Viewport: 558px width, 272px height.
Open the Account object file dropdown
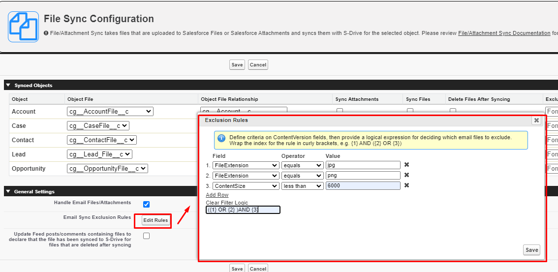point(110,112)
